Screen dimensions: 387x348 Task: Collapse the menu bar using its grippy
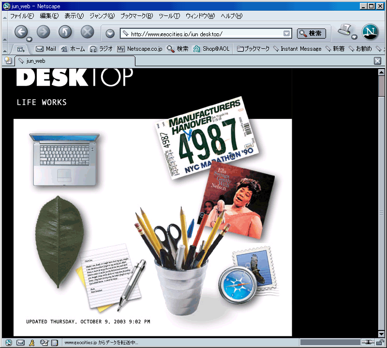click(4, 16)
